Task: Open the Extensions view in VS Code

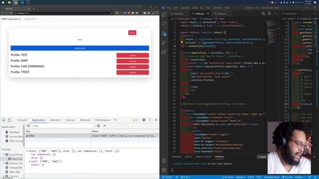Action: (x=164, y=52)
